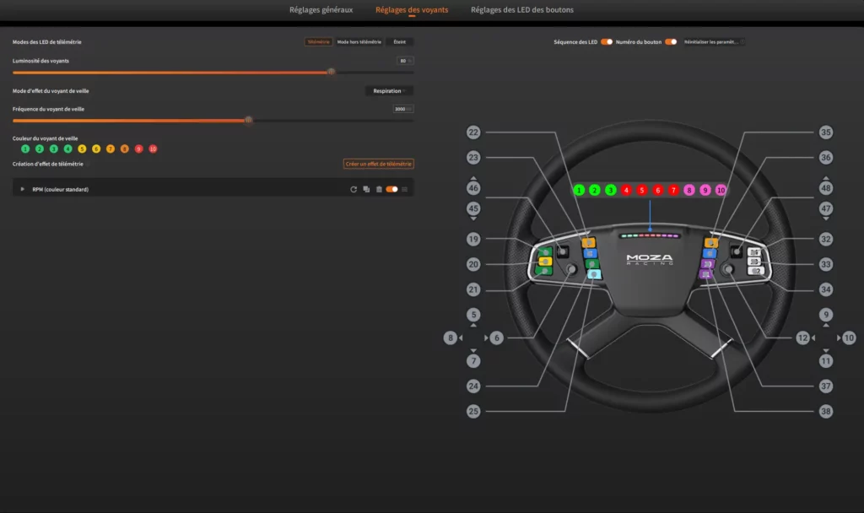
Task: Adjust the Fréquence du voyant de veille slider
Action: 249,120
